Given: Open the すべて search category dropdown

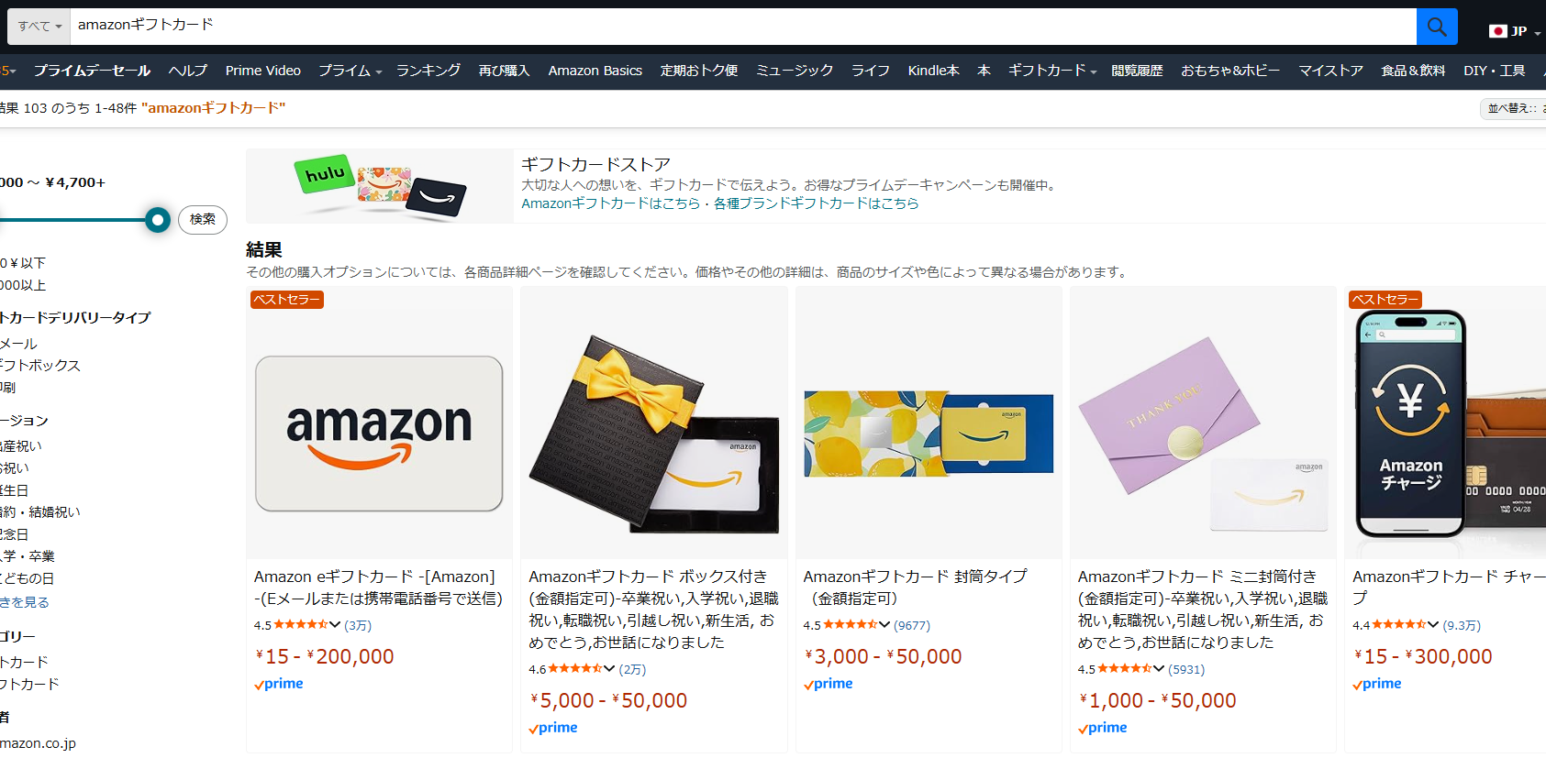Looking at the screenshot, I should [39, 27].
